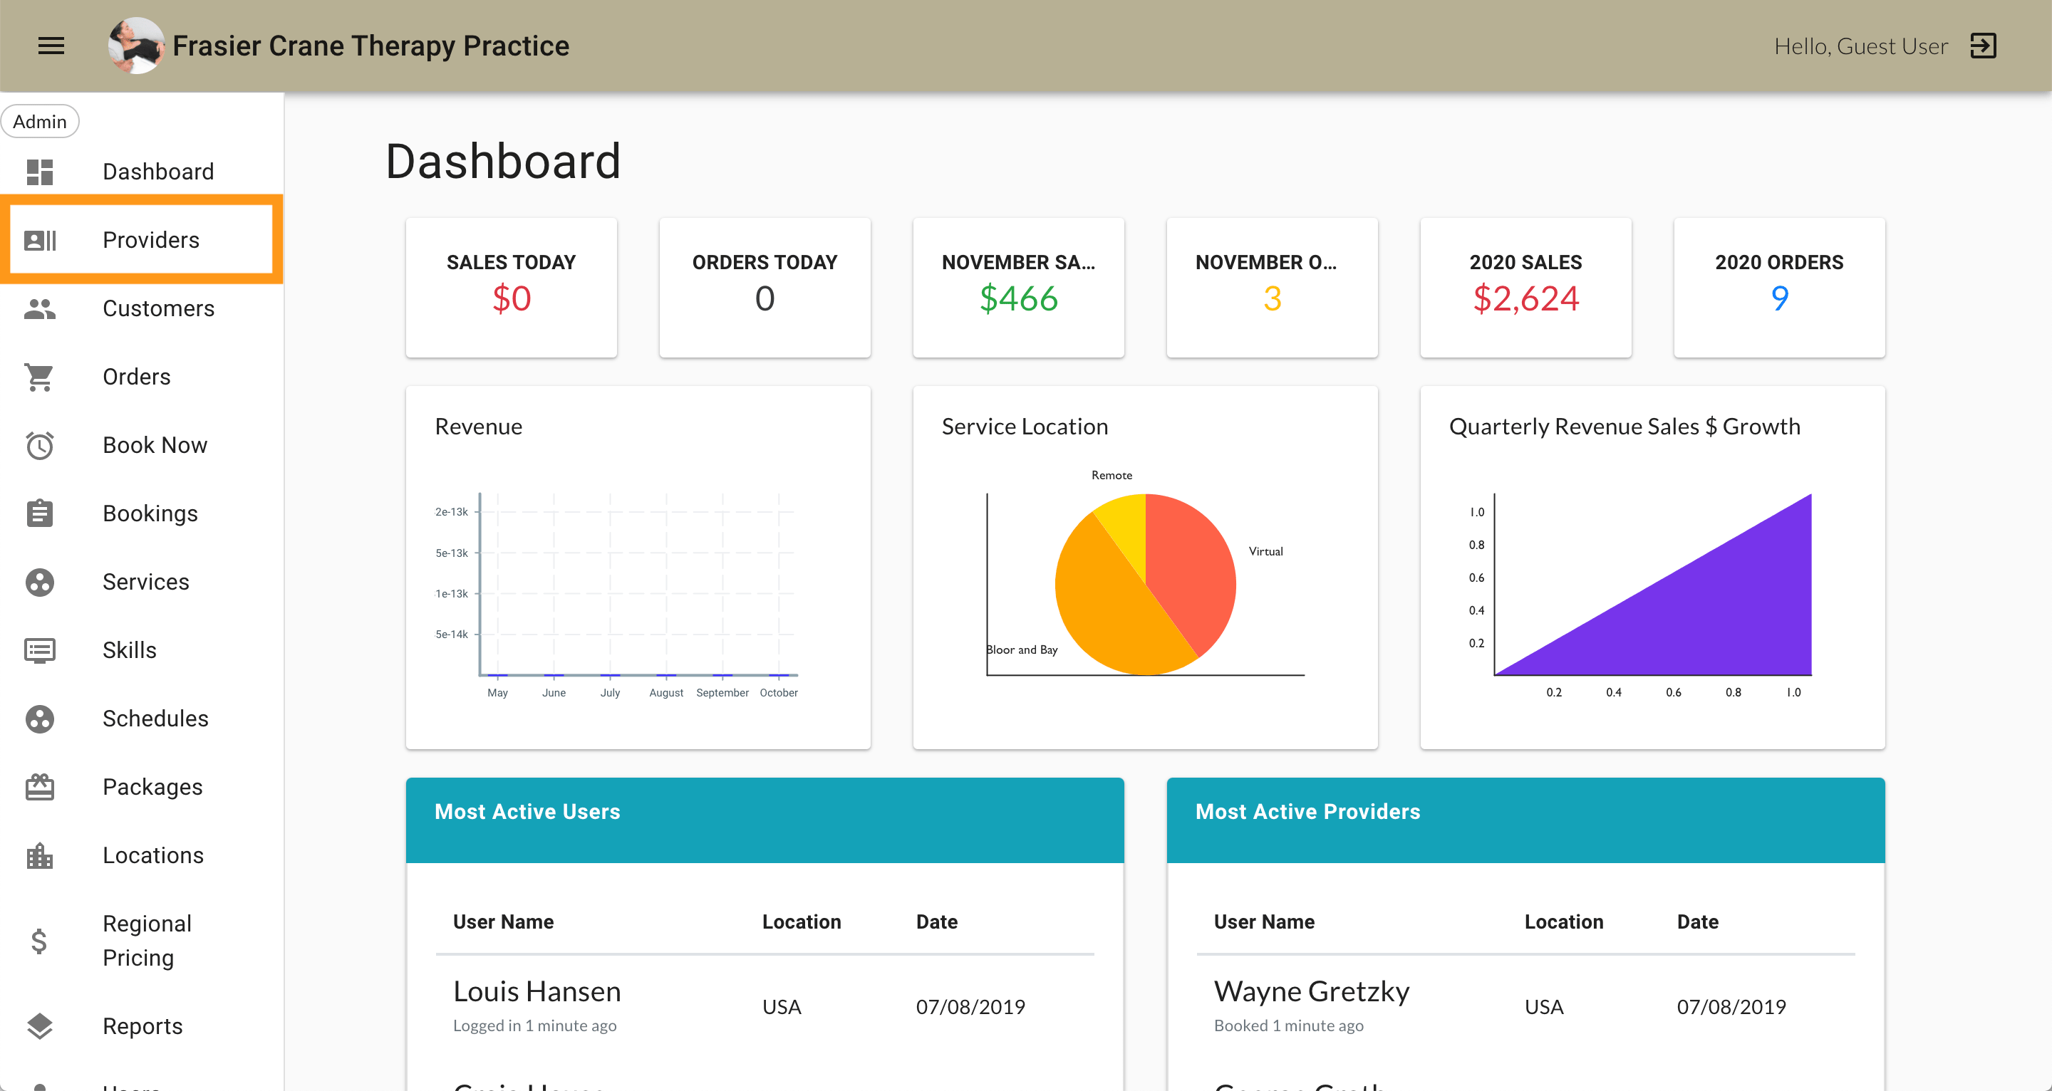This screenshot has width=2052, height=1091.
Task: Select the Services sidebar icon
Action: (x=39, y=581)
